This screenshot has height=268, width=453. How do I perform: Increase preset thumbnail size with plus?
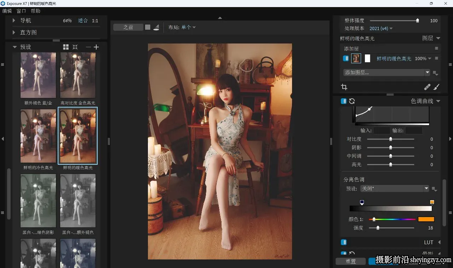pyautogui.click(x=96, y=47)
